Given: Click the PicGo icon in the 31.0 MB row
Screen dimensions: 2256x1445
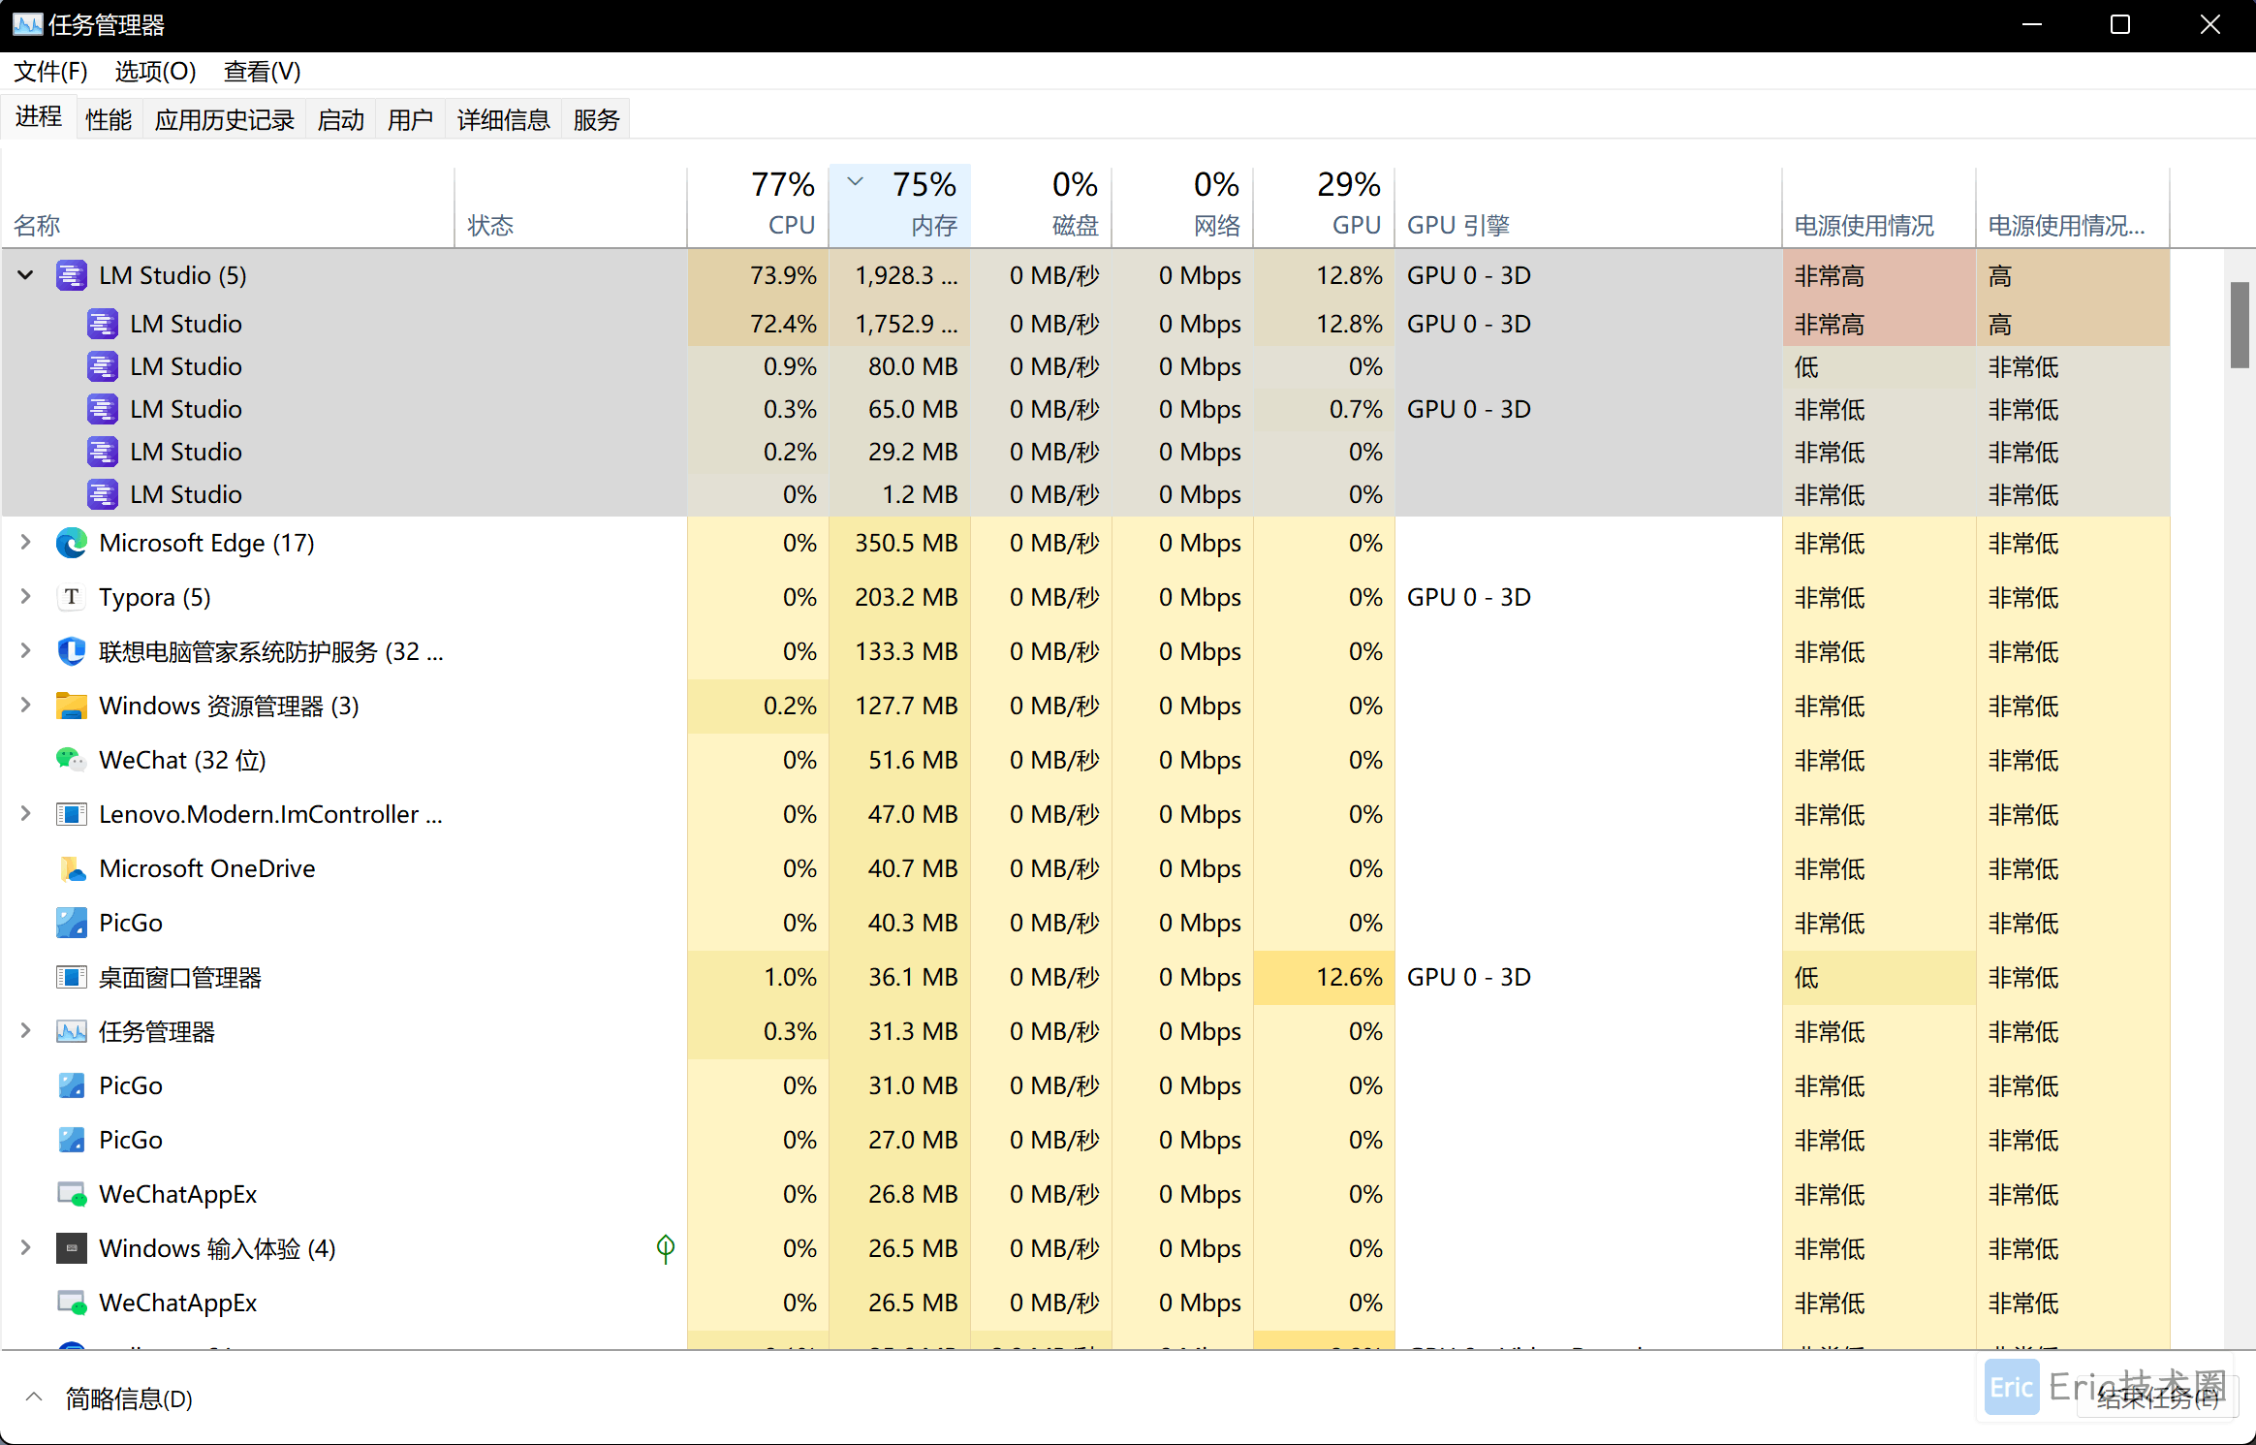Looking at the screenshot, I should [x=72, y=1085].
